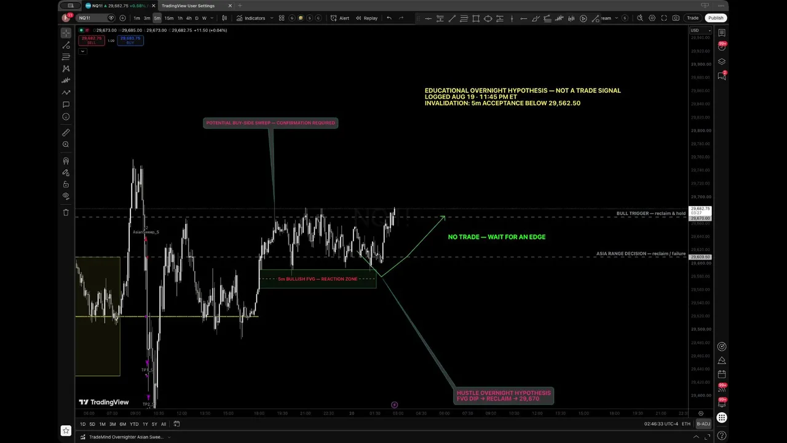The width and height of the screenshot is (787, 443).
Task: Open the help center question icon
Action: tap(722, 436)
